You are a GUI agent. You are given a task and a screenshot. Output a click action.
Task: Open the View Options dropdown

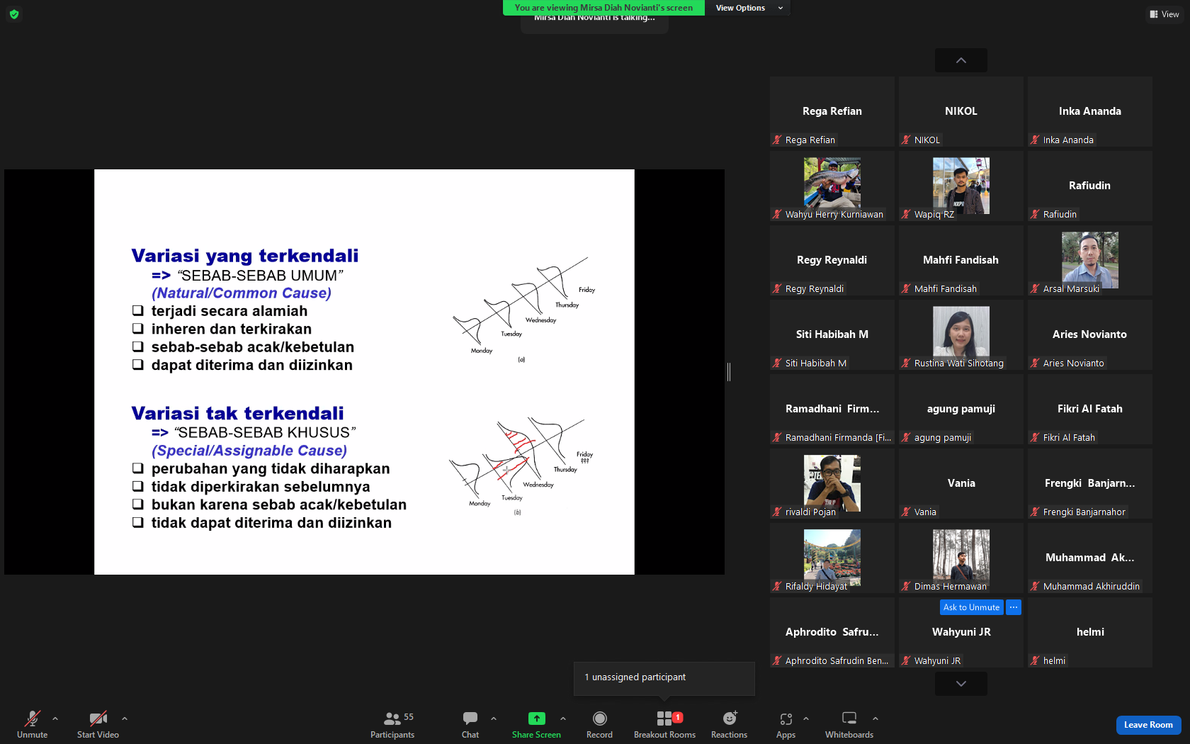click(x=749, y=8)
